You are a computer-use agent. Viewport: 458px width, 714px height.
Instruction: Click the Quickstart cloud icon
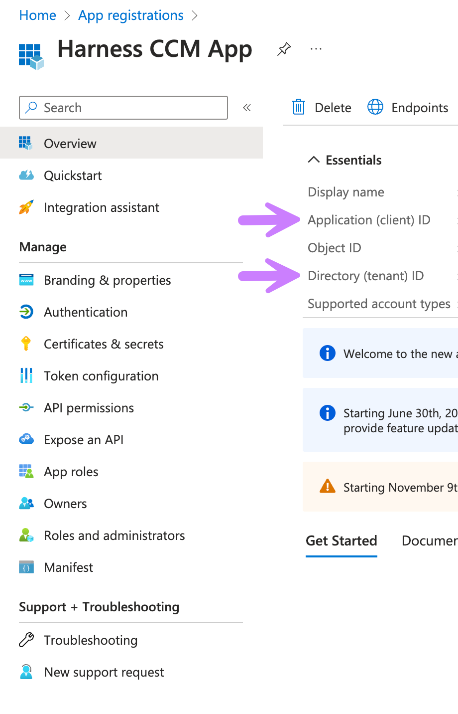(x=26, y=176)
